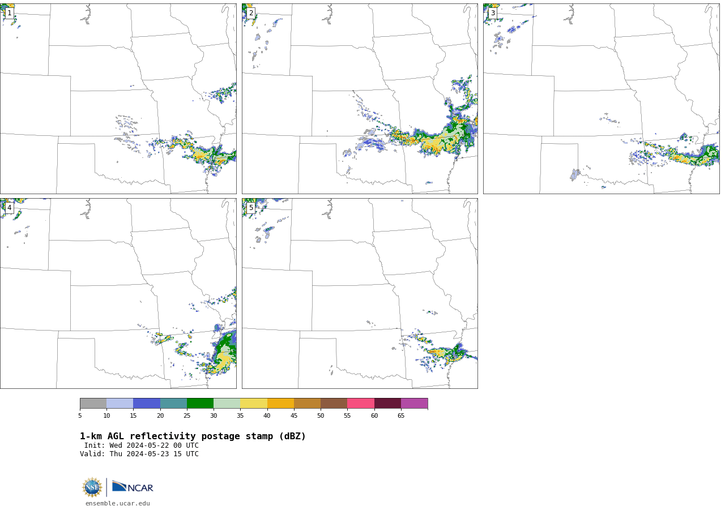Screen dimensions: 725x510
Task: Click the colorbar tick label '35'
Action: [240, 416]
